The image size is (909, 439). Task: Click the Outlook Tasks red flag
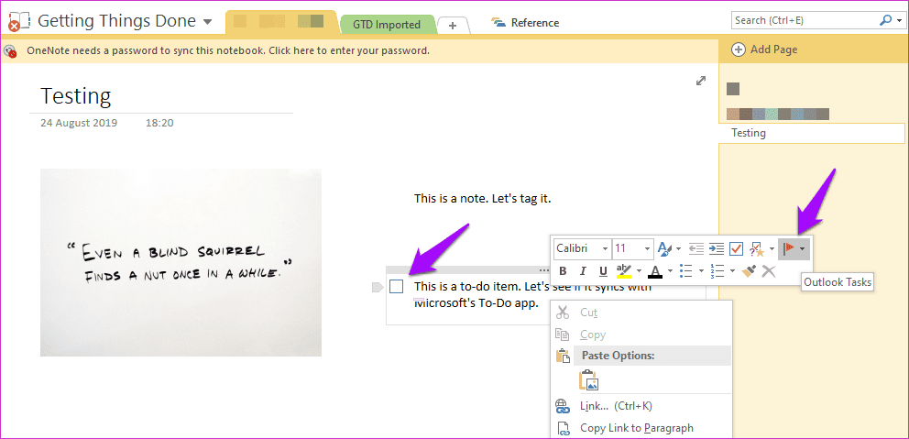pos(788,248)
